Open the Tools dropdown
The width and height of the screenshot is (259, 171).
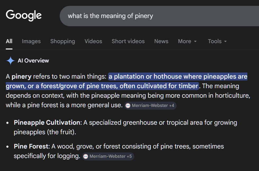point(217,41)
